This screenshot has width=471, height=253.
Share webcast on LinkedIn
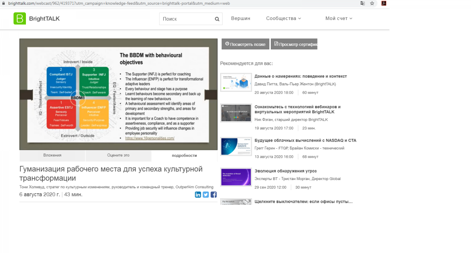(x=198, y=195)
